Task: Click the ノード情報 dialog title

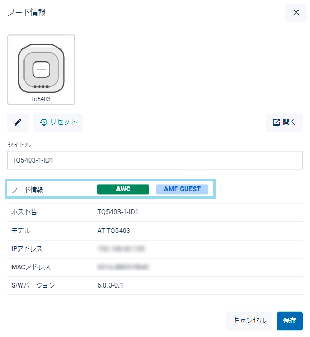Action: click(x=27, y=13)
